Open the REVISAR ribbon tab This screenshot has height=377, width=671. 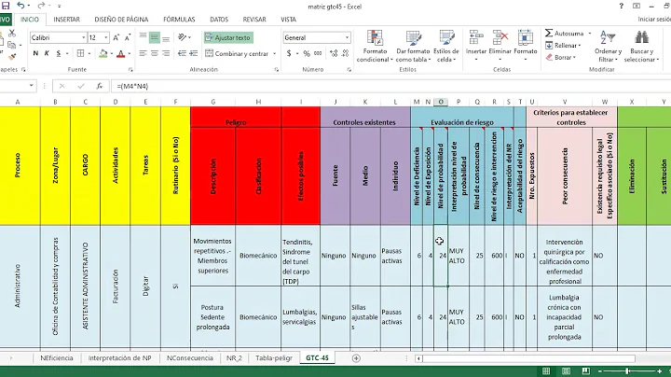tap(254, 20)
